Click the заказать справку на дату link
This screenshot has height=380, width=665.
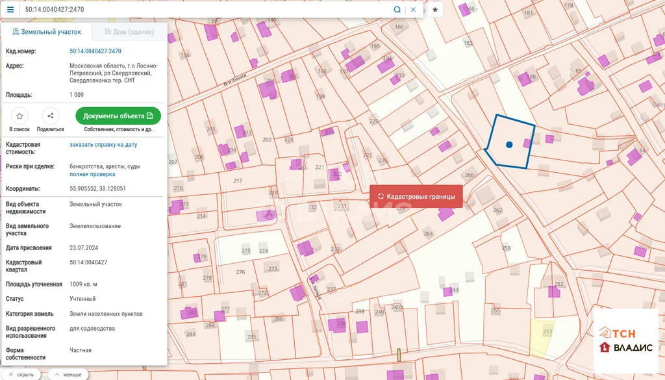(x=103, y=145)
